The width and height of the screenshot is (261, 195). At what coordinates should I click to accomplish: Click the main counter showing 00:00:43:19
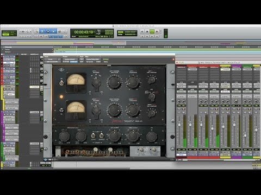point(84,32)
